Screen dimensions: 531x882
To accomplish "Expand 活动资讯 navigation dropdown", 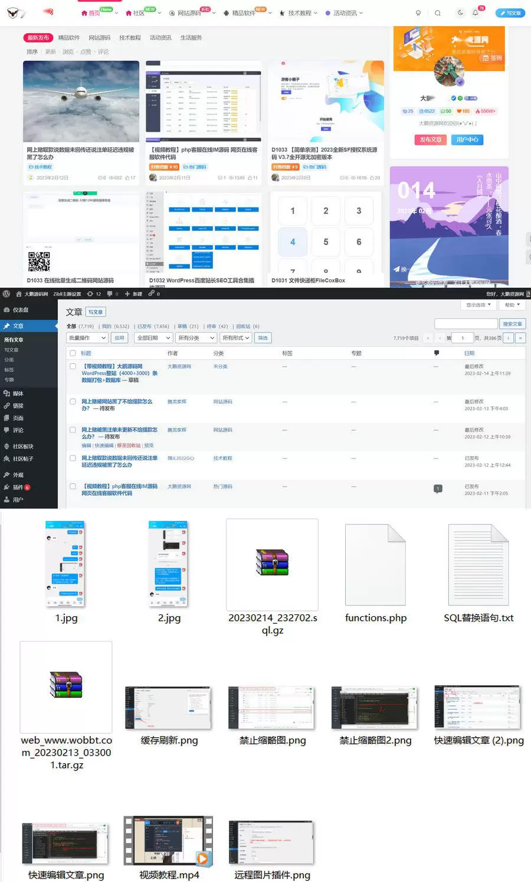I will click(345, 13).
